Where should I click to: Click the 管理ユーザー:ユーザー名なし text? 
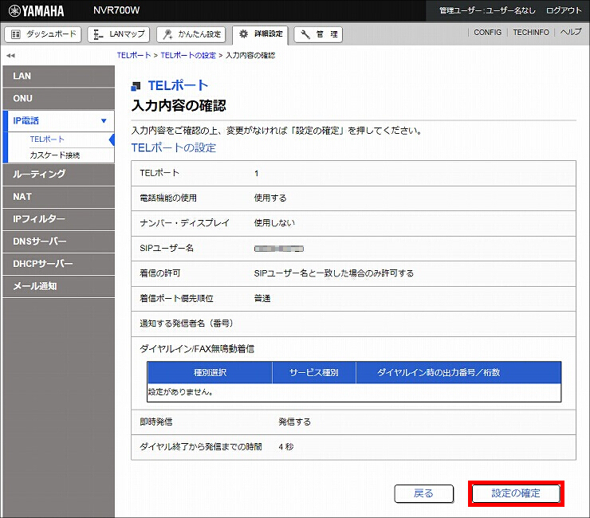coord(487,10)
